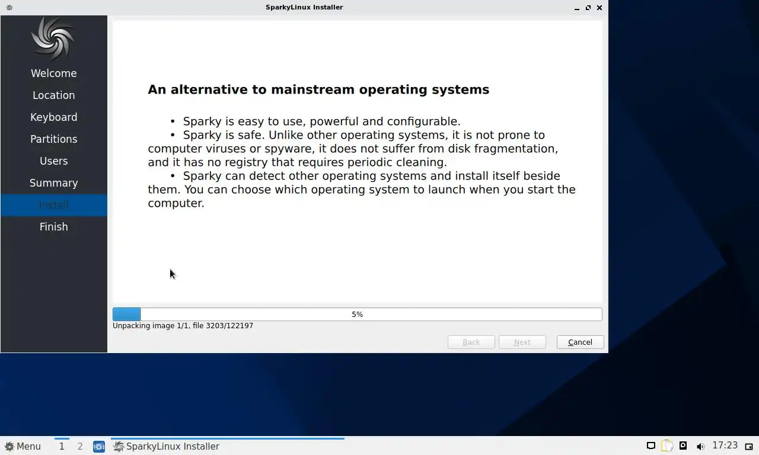Click the SparkyLinux Installer title bar text

(304, 8)
